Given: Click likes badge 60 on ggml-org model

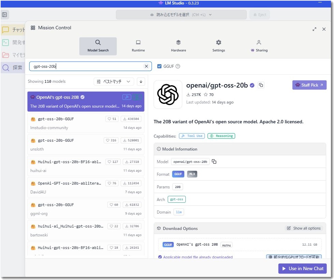Looking at the screenshot, I should (114, 205).
